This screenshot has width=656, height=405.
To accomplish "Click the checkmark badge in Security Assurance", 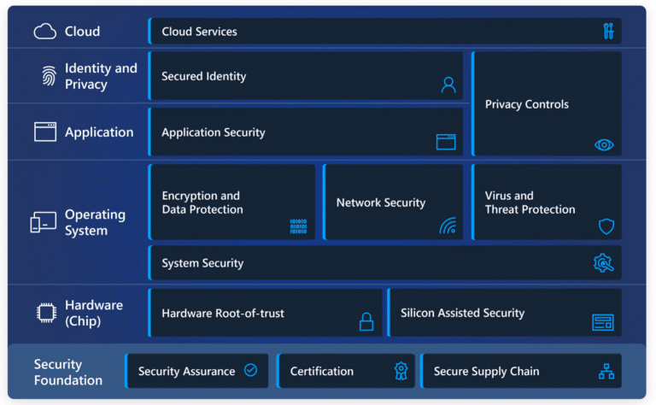I will coord(250,371).
